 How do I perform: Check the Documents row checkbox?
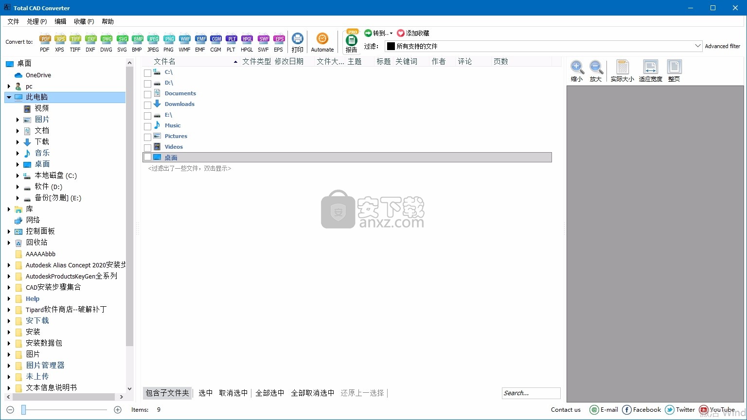coord(147,94)
